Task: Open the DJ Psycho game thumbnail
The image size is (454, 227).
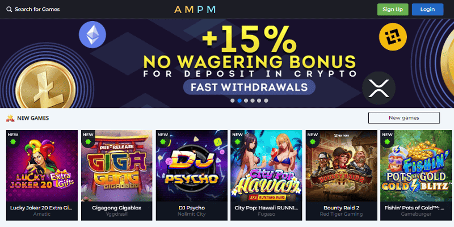Action: click(191, 166)
